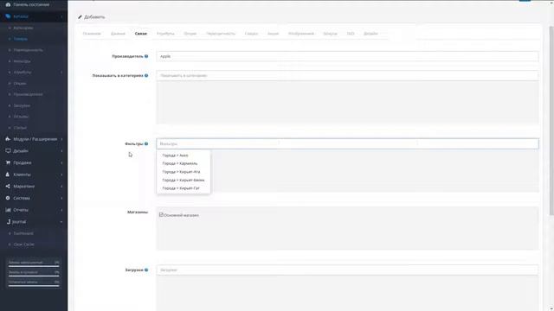The width and height of the screenshot is (554, 311).
Task: Open Производители in the sidebar
Action: tap(29, 94)
